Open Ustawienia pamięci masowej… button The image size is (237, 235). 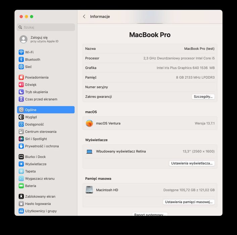point(189,202)
